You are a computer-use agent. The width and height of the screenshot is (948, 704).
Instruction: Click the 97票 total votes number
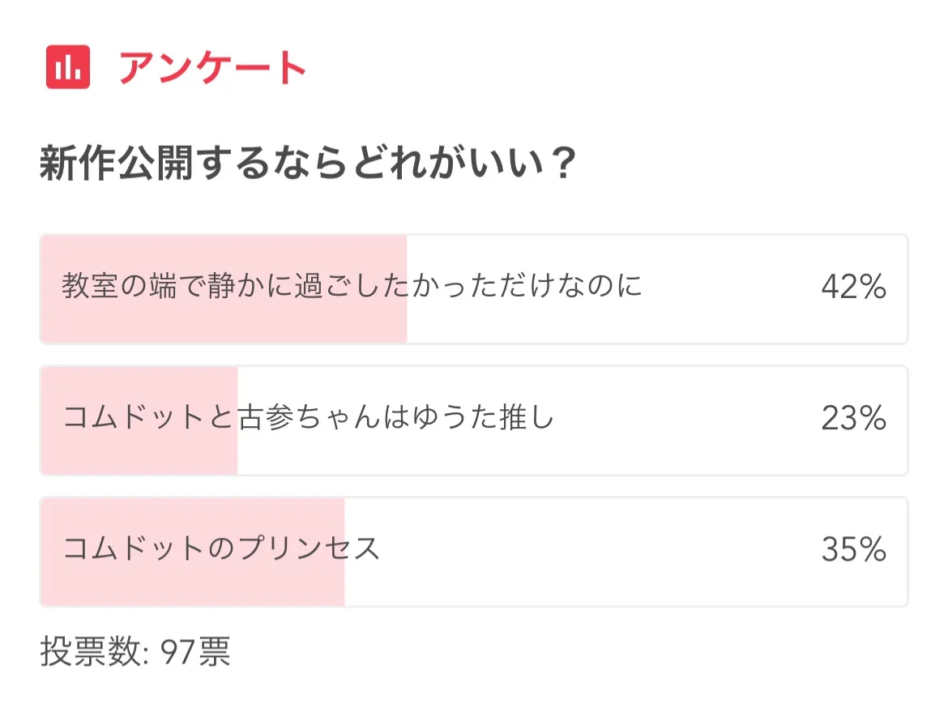(195, 651)
